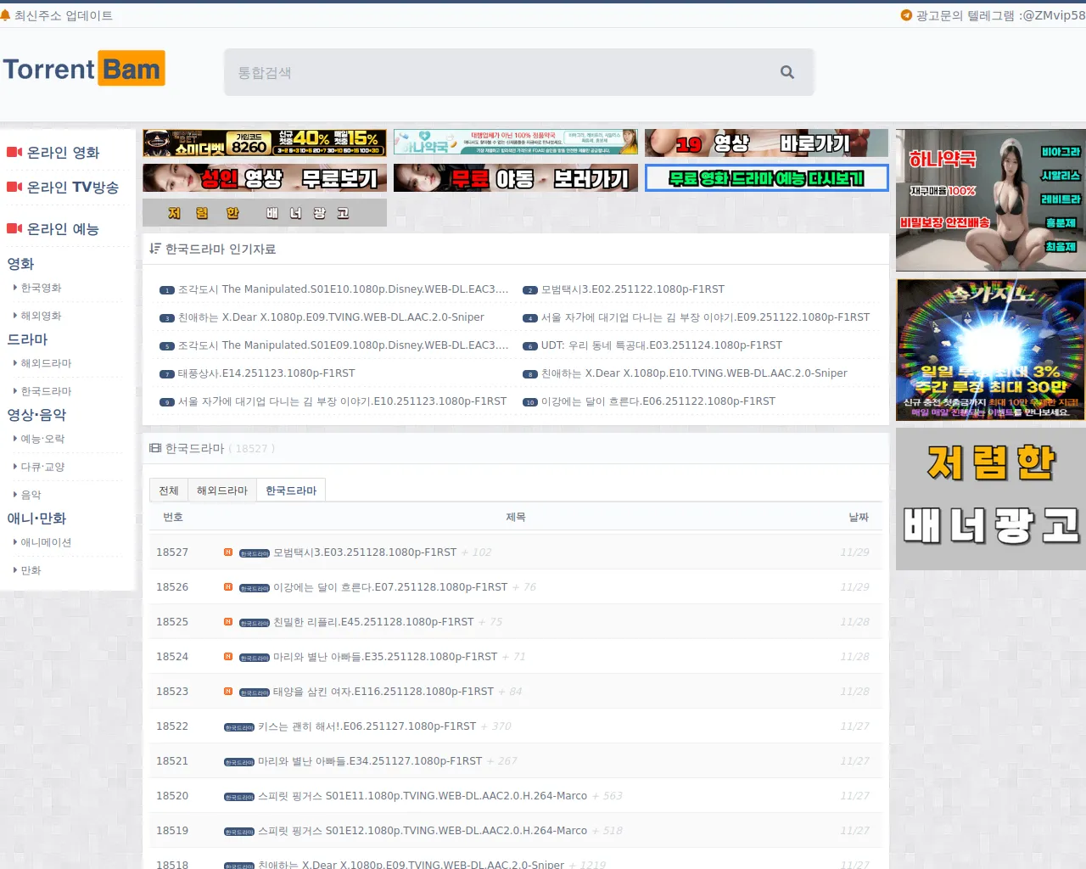Click the 번호 column header

173,517
